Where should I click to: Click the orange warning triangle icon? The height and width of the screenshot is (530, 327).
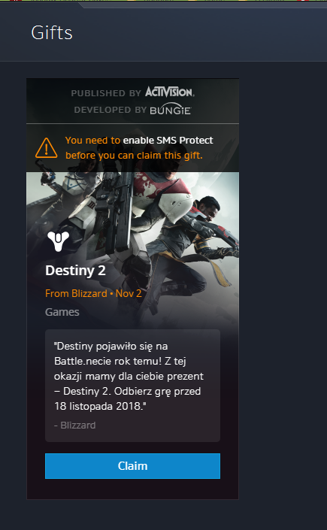[47, 147]
